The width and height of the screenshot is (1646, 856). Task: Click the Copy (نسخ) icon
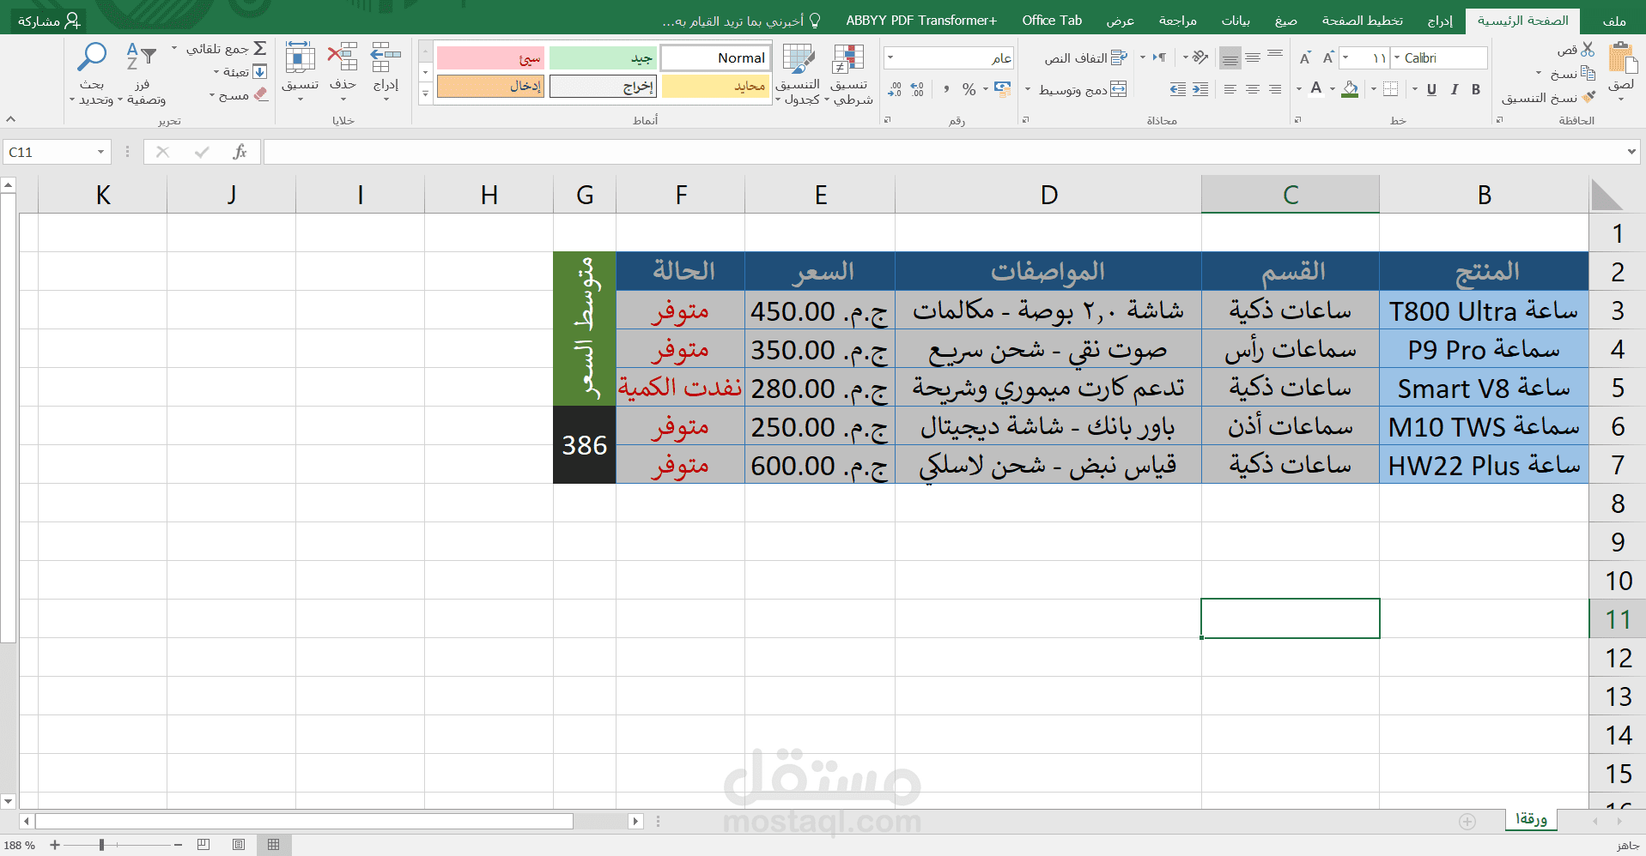[x=1588, y=73]
